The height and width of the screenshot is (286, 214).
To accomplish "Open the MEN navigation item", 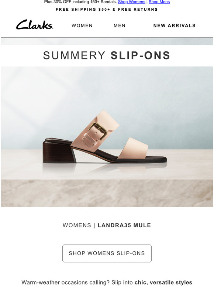I will coord(120,25).
